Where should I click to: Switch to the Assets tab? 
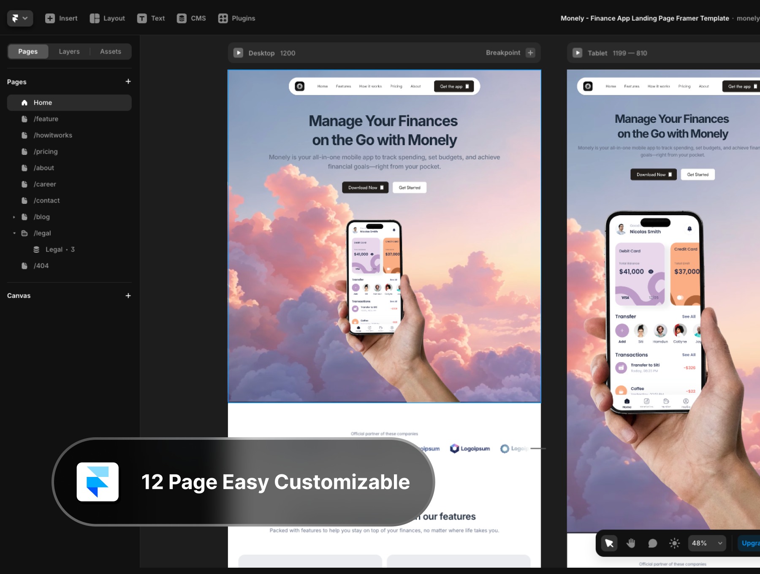[111, 51]
